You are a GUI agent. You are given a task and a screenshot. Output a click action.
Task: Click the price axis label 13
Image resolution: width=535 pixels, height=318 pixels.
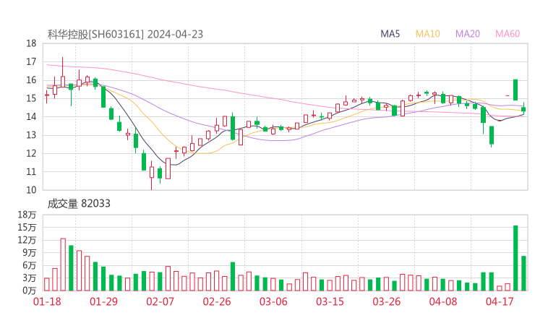31,135
